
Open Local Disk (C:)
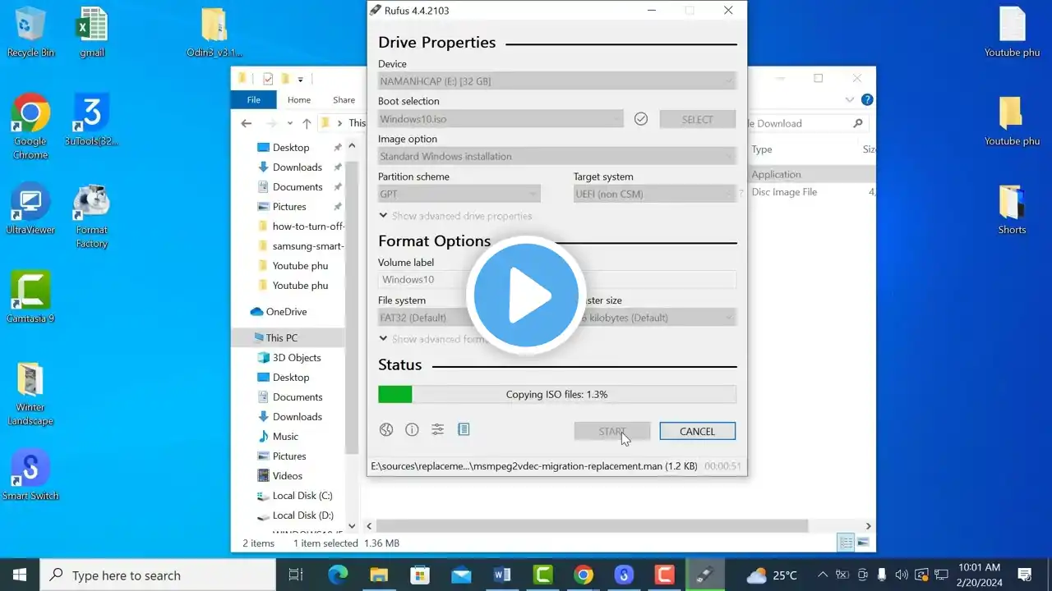302,496
